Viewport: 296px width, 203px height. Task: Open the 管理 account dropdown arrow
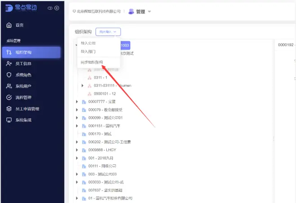click(149, 12)
